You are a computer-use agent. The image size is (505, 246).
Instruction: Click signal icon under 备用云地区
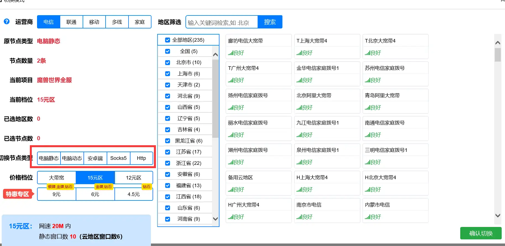coord(230,190)
